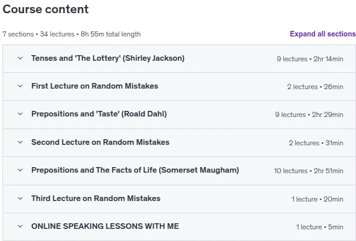Click the '10 lectures • 2hr 51min' label

(309, 171)
